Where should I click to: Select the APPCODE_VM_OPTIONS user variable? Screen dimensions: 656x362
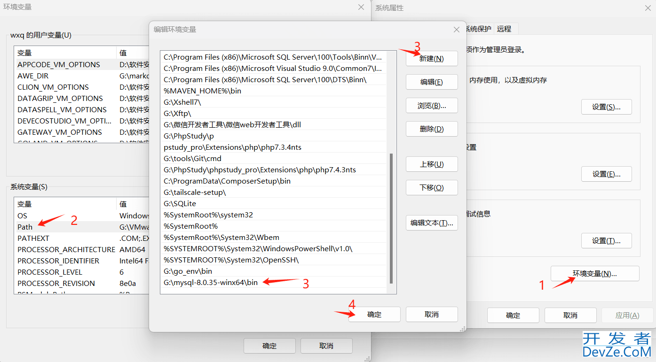tap(82, 65)
